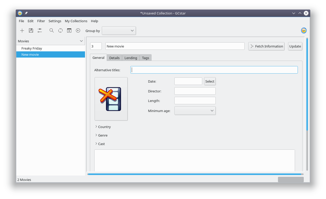Image resolution: width=326 pixels, height=199 pixels.
Task: Open the My Collections menu
Action: point(76,21)
